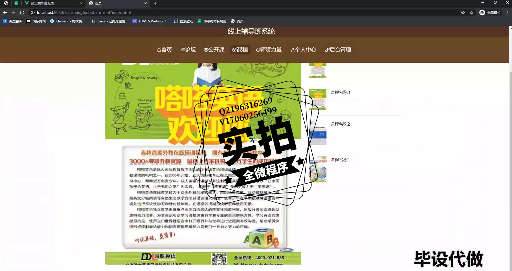Viewport: 512px width, 271px height.
Task: Close the 线上辅导班系统 tab
Action: click(x=82, y=3)
